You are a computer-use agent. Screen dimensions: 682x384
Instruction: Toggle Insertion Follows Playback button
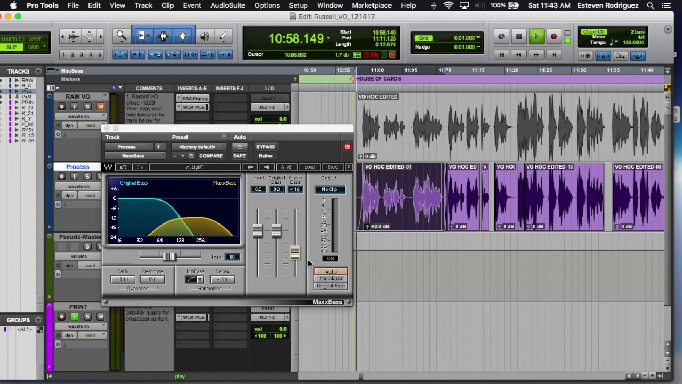(x=225, y=54)
